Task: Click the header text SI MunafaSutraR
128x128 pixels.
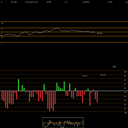Action: tap(31, 2)
